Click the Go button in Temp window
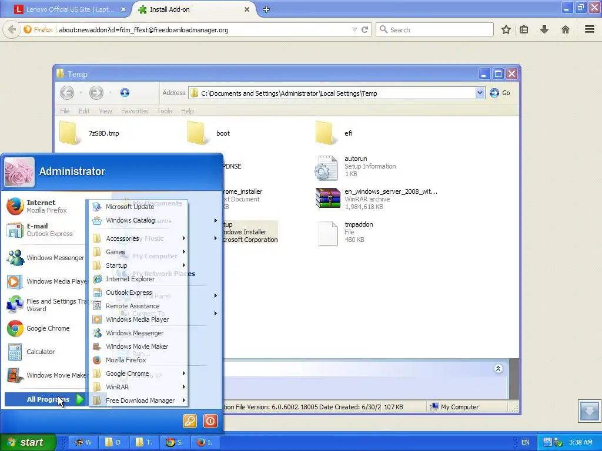 tap(500, 93)
